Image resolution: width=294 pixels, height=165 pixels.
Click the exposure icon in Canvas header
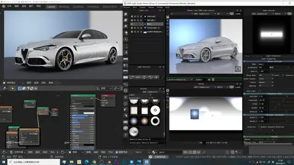click(x=232, y=87)
